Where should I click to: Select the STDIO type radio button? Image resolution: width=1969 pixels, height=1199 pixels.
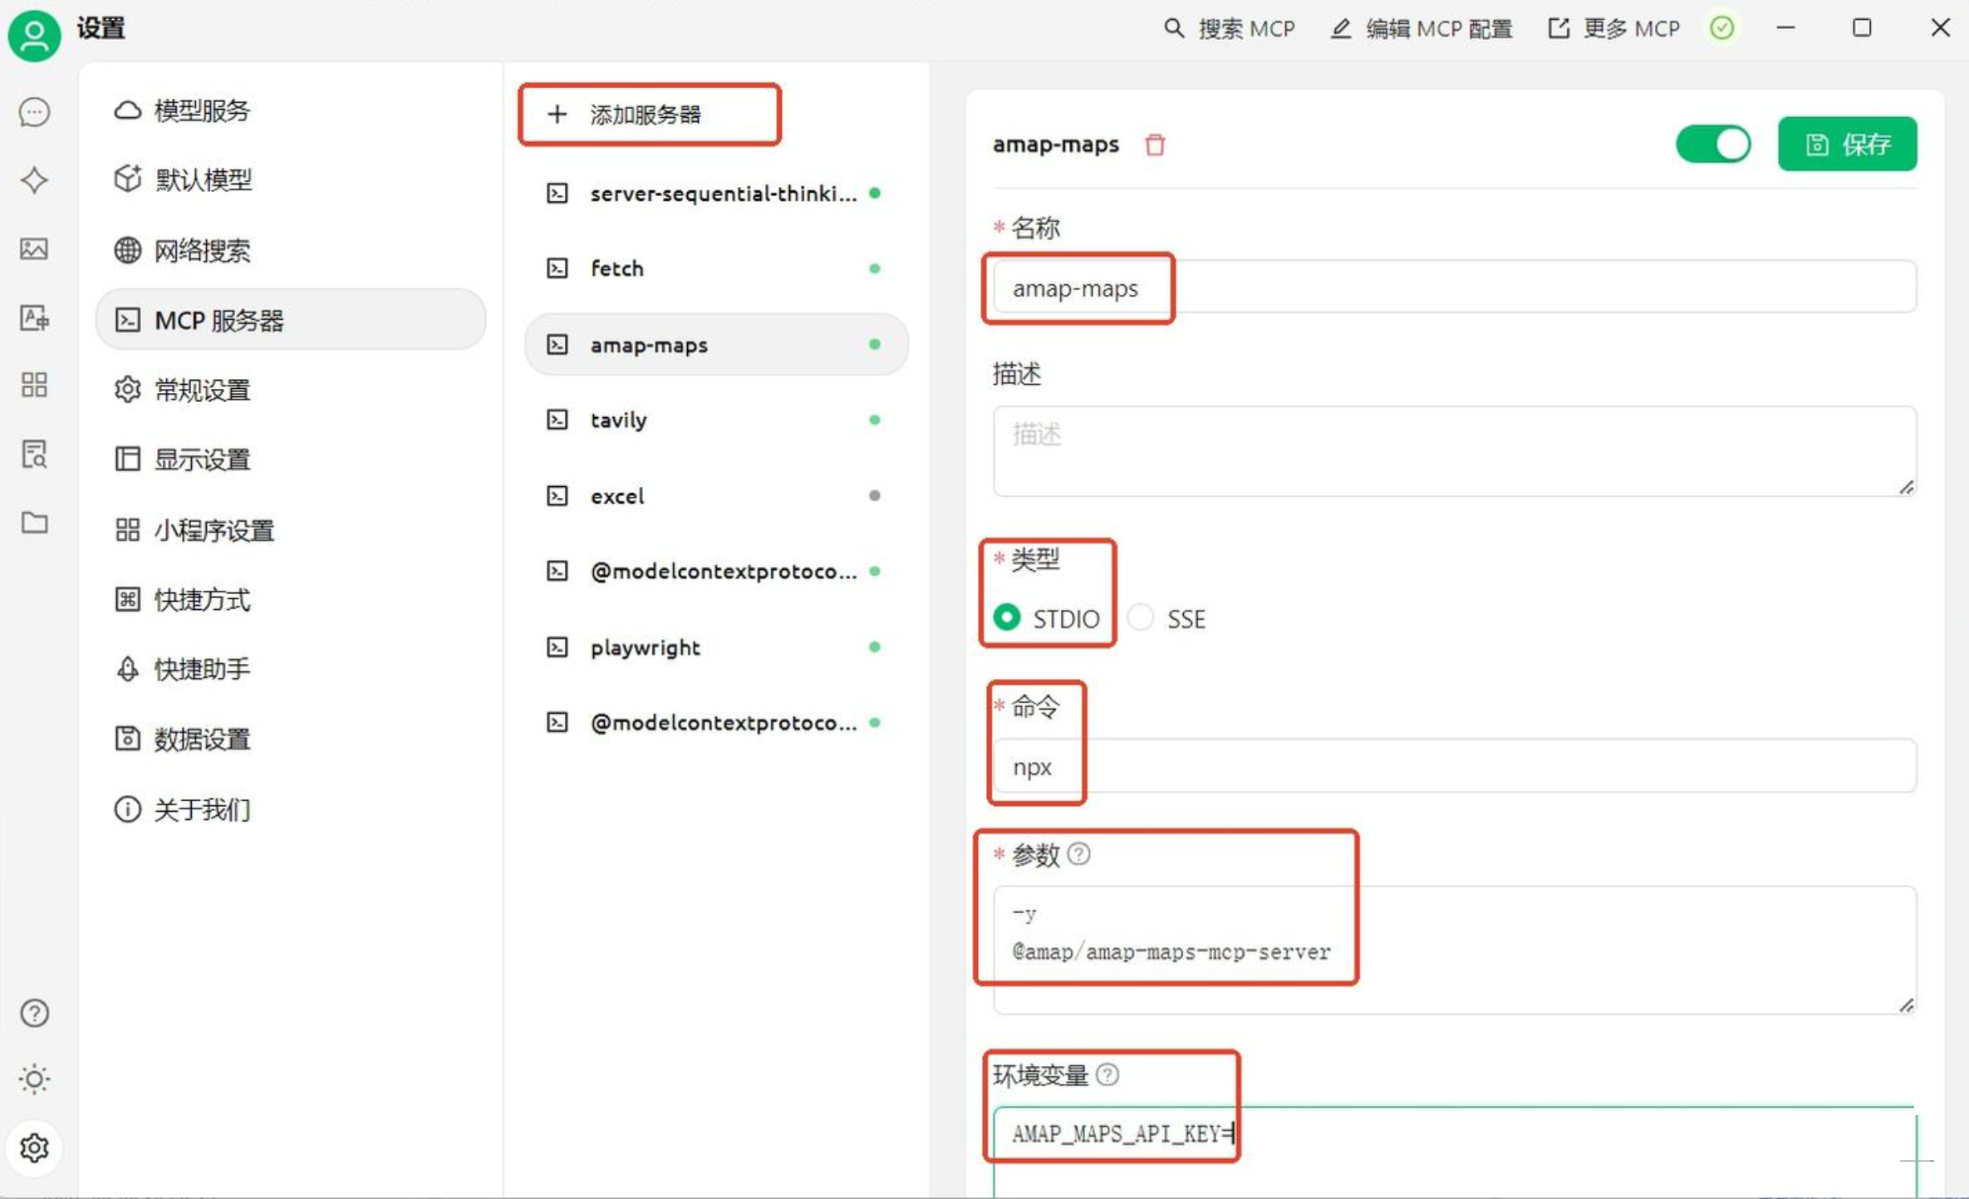(x=1007, y=618)
